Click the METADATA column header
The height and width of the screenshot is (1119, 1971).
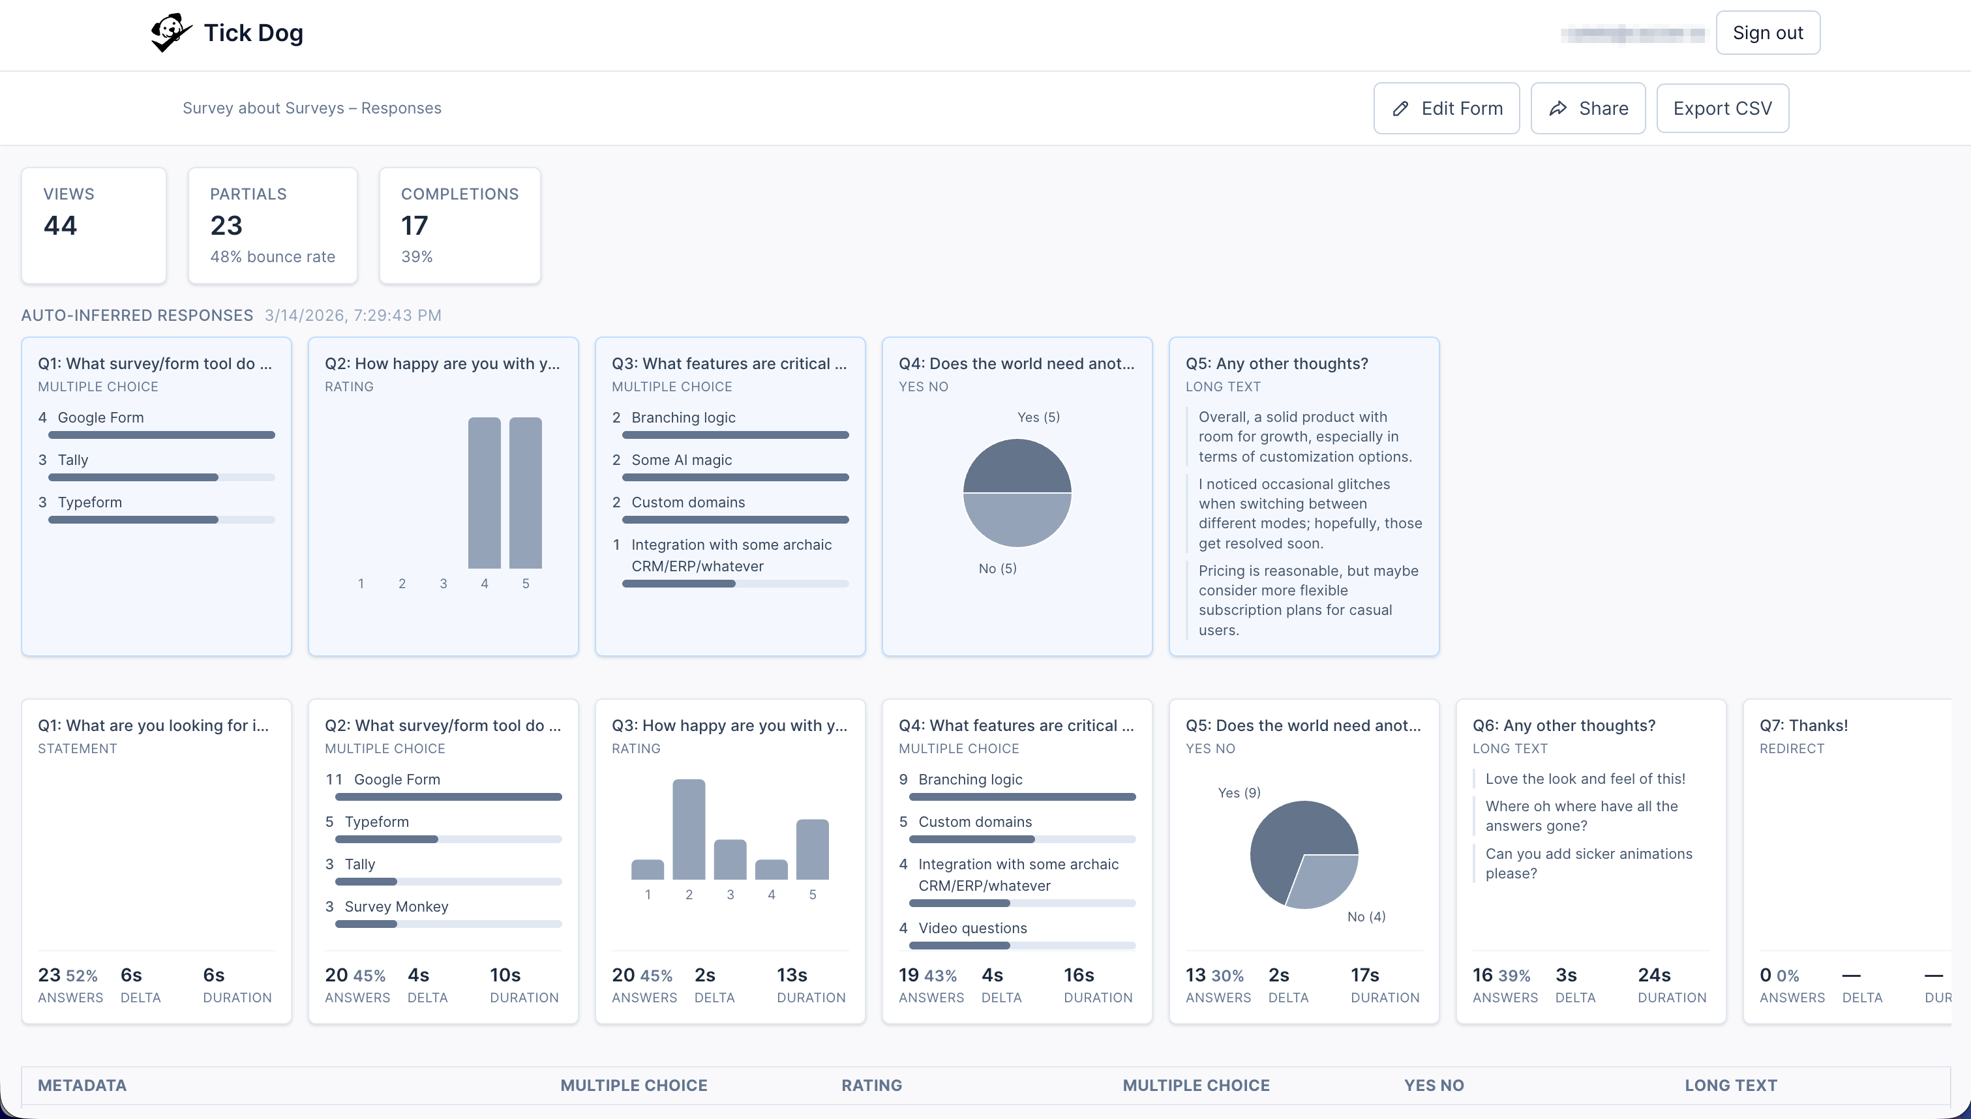[82, 1085]
